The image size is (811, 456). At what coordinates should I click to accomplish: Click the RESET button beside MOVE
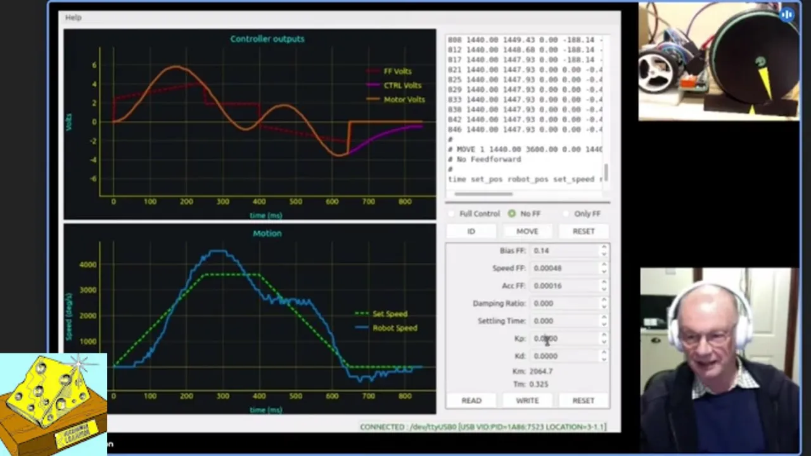point(584,231)
